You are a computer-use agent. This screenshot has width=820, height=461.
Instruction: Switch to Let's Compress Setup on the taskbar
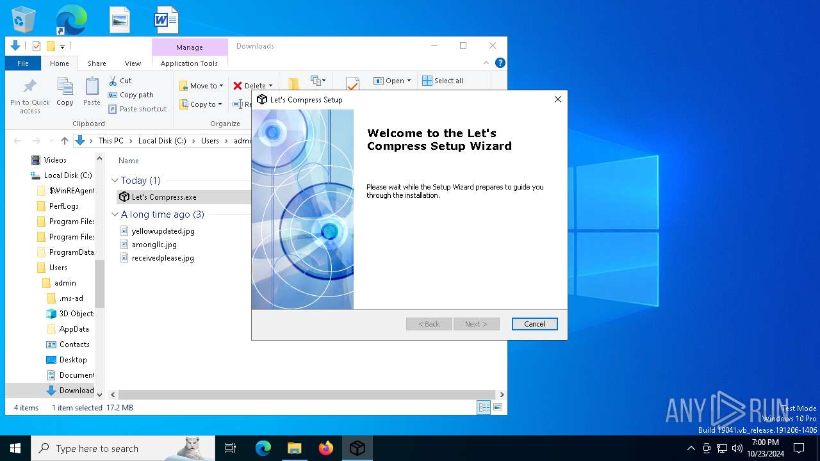[x=357, y=448]
